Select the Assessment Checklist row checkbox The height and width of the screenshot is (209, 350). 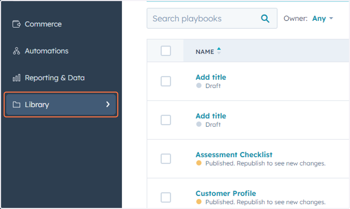(166, 159)
